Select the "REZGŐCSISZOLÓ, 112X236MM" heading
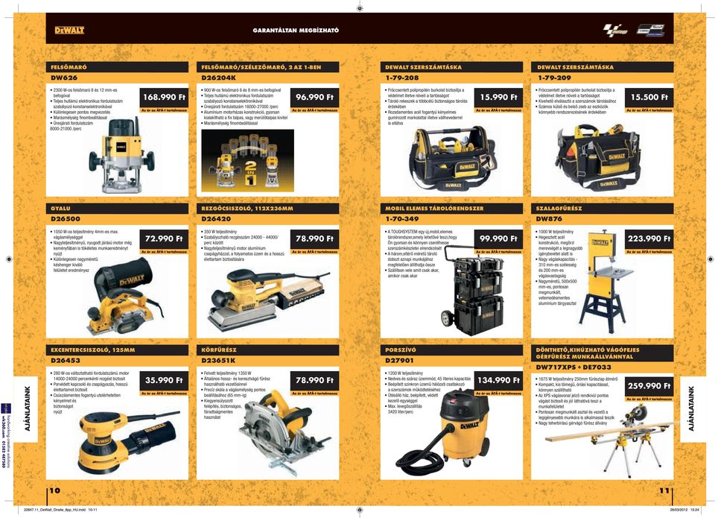The image size is (715, 518). 247,209
